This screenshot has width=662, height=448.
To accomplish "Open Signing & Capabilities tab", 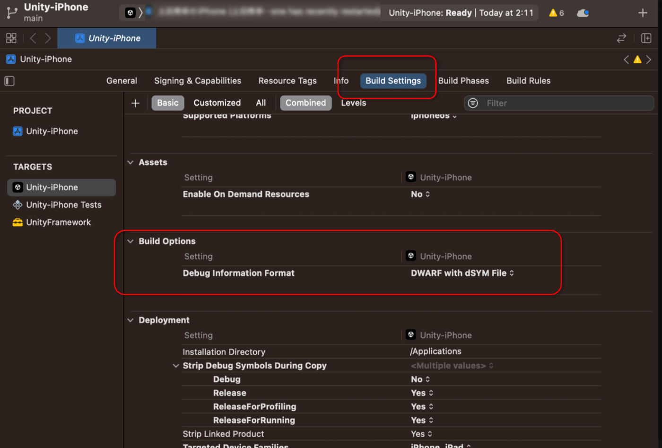I will pos(198,81).
